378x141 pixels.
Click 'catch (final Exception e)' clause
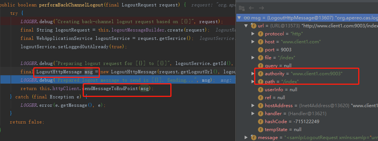[x=48, y=97]
